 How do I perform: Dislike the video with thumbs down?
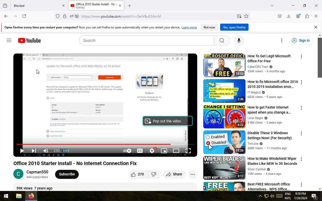point(154,174)
